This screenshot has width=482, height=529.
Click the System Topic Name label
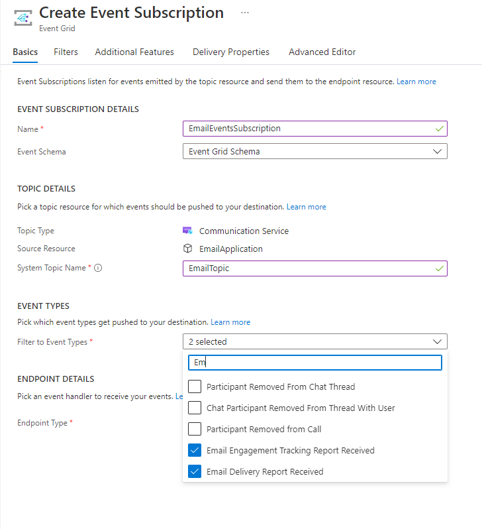(x=51, y=268)
